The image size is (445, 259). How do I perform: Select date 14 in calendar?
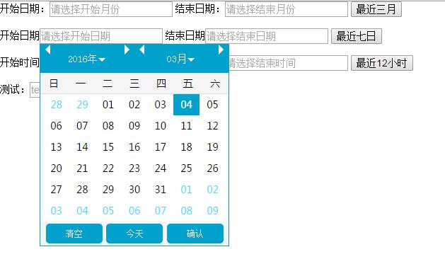point(82,147)
